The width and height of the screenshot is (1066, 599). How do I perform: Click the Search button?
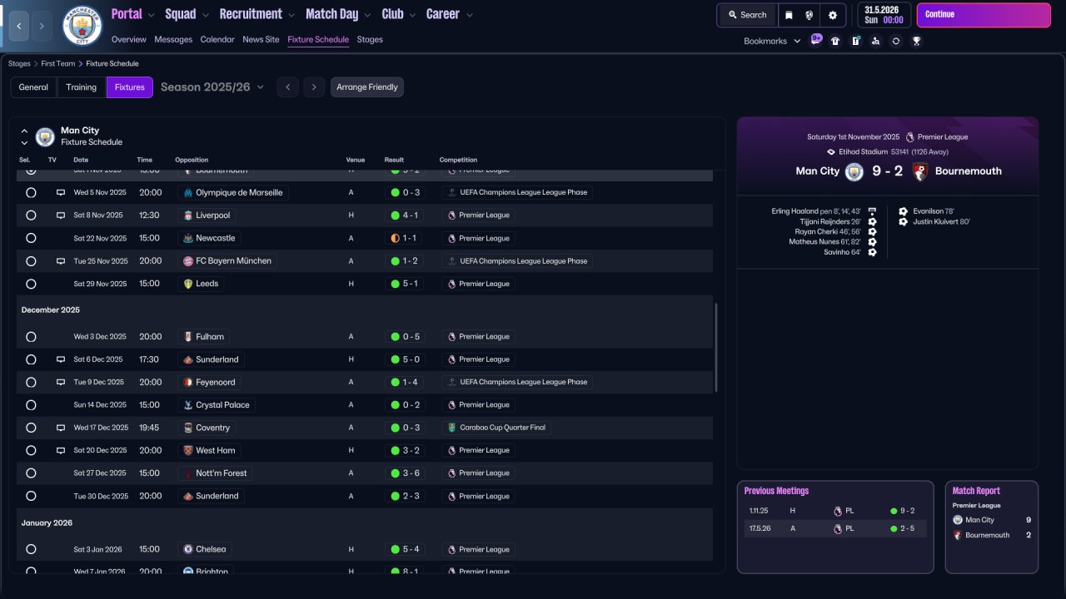747,15
